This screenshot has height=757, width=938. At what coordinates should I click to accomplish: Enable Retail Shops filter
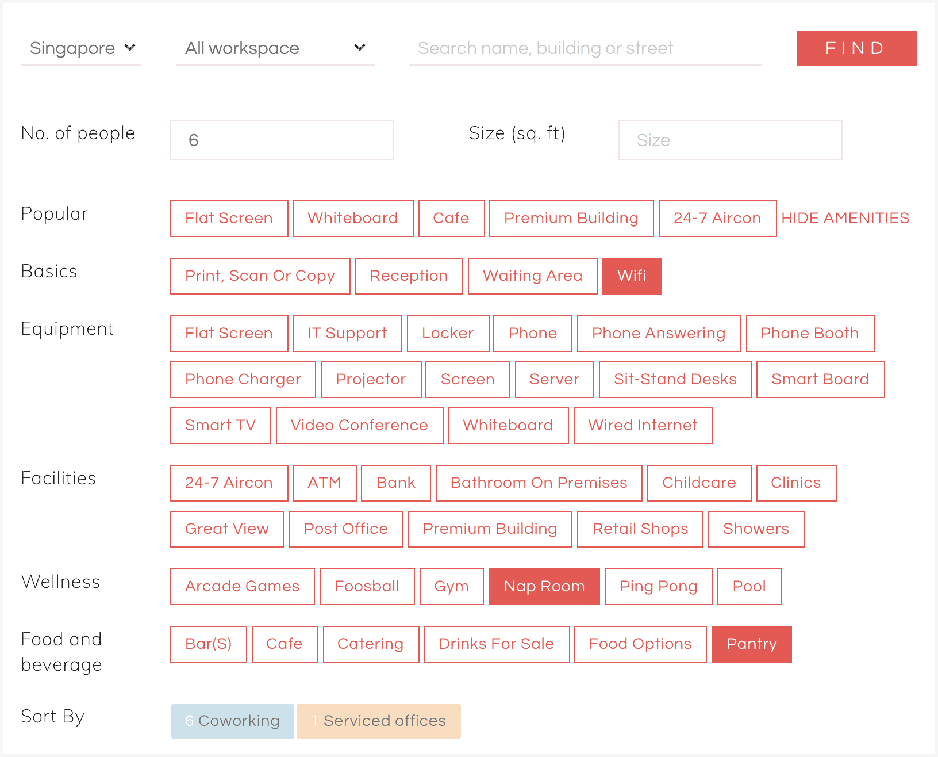[x=640, y=529]
